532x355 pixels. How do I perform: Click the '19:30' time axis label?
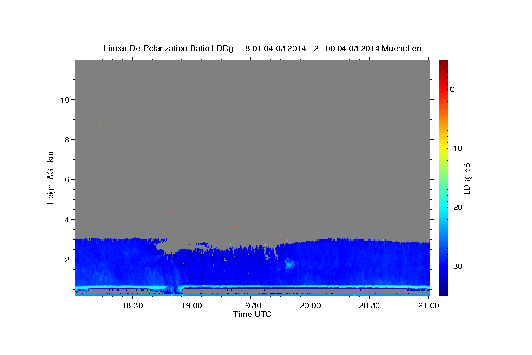click(x=251, y=306)
